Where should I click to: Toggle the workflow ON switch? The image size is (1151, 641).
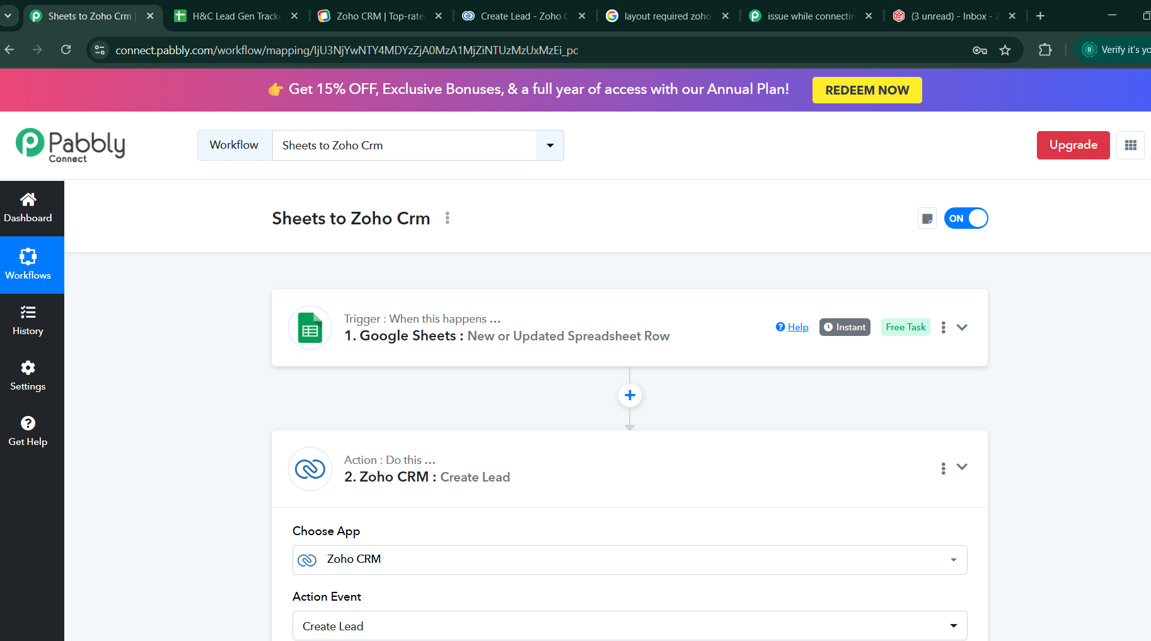(x=966, y=219)
